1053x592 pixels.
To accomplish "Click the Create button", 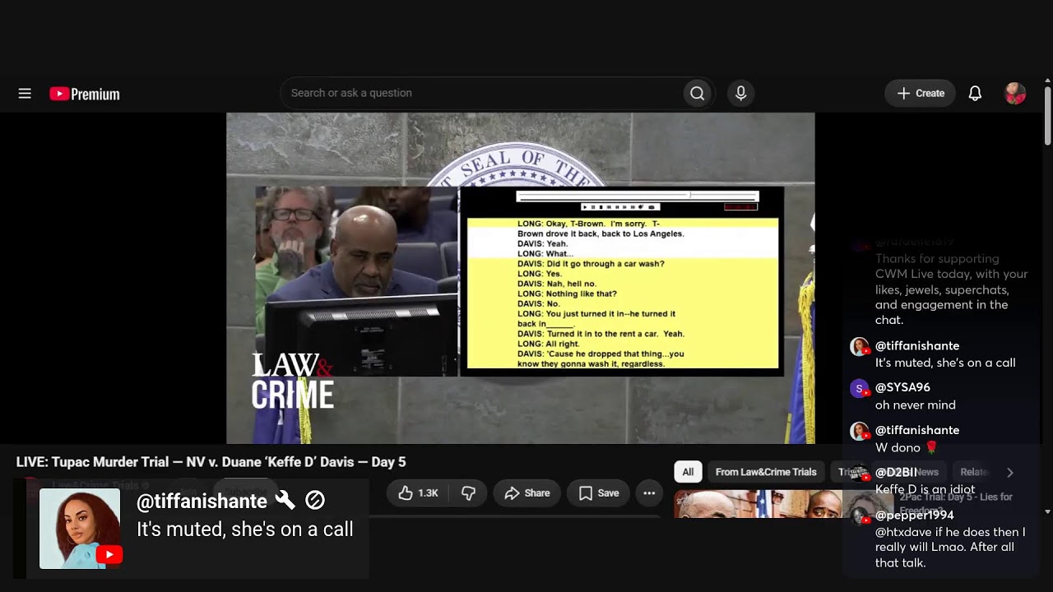I will (x=921, y=93).
